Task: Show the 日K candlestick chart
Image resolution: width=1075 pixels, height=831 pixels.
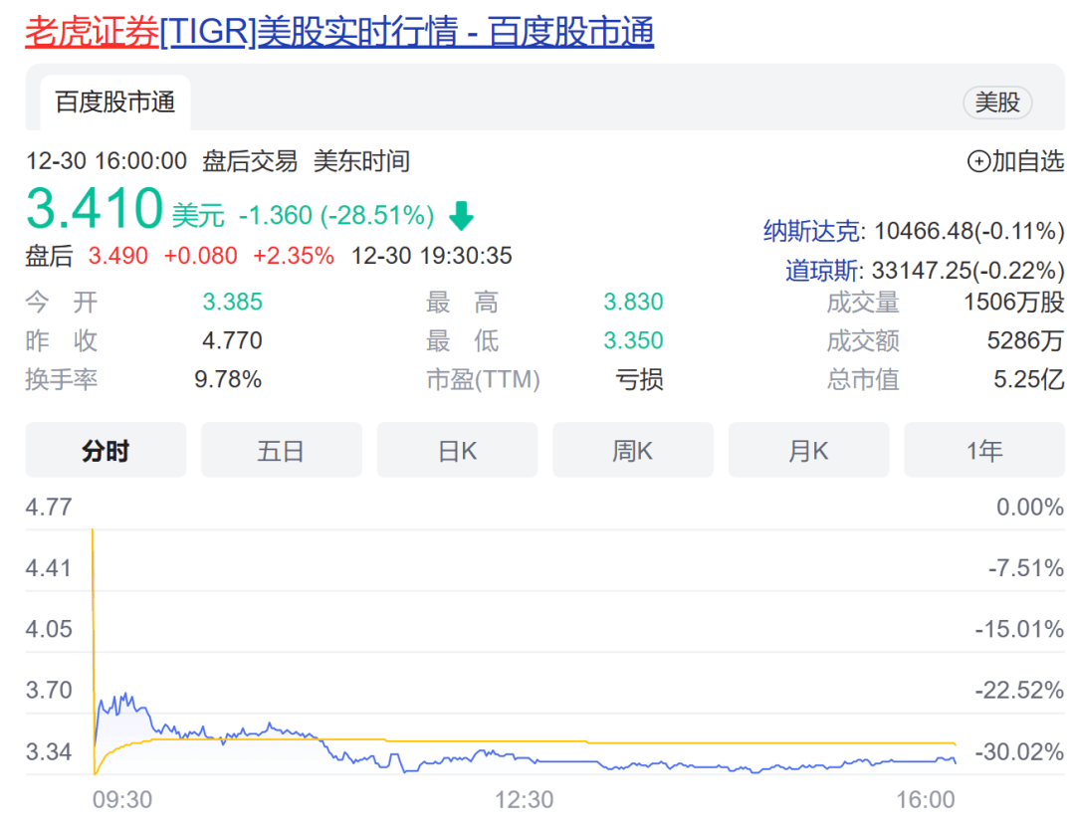Action: [457, 451]
